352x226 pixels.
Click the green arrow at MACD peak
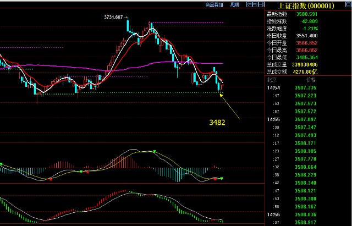point(155,151)
